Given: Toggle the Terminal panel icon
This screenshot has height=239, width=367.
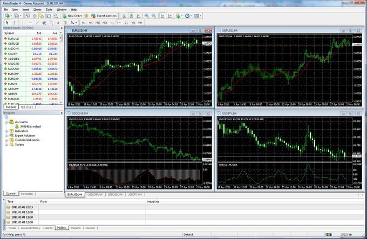Looking at the screenshot, I should [49, 16].
